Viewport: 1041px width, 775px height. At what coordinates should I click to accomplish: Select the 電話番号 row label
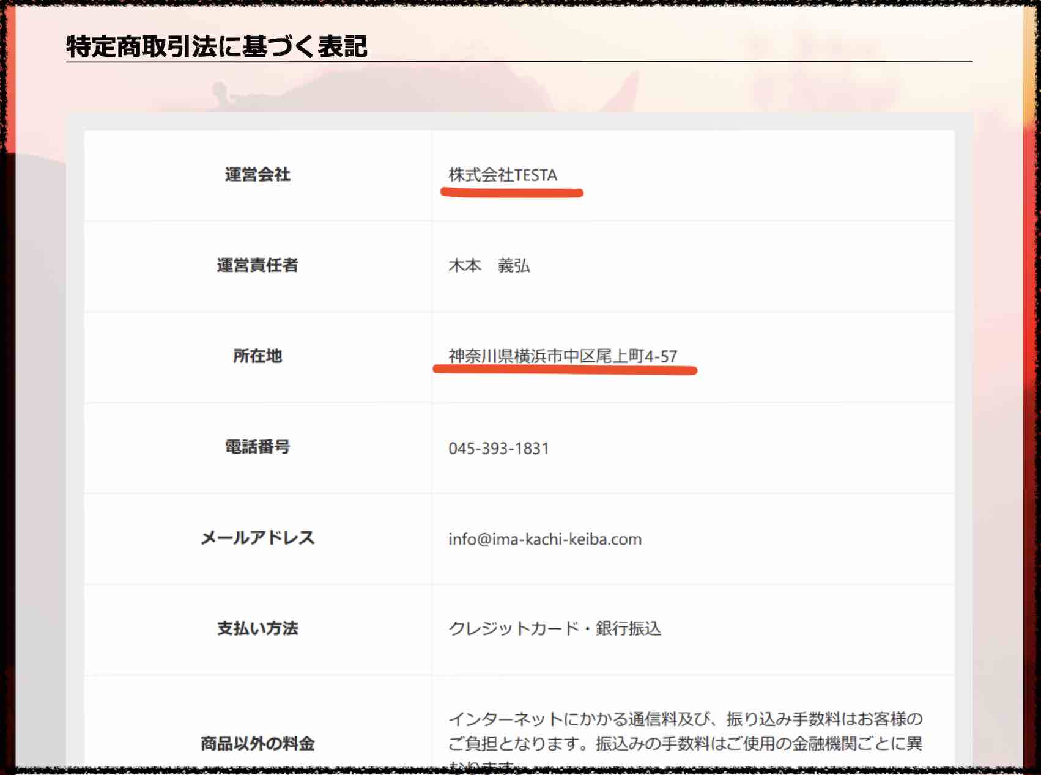(x=257, y=447)
